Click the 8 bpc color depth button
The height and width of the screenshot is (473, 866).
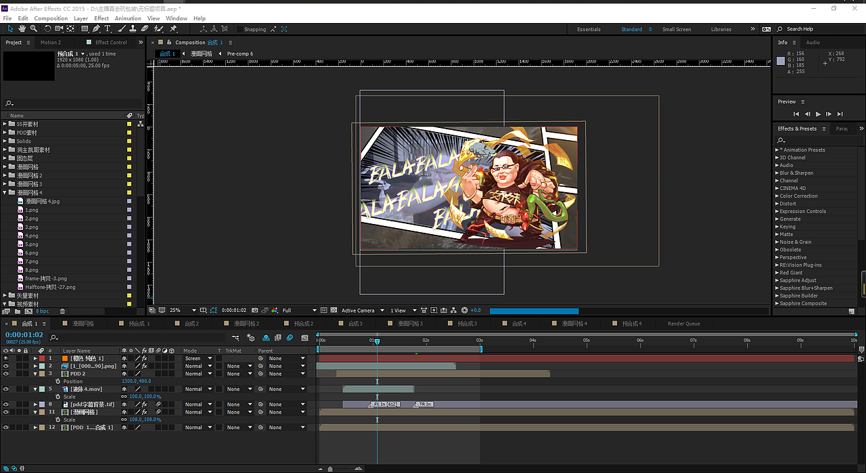coord(43,311)
